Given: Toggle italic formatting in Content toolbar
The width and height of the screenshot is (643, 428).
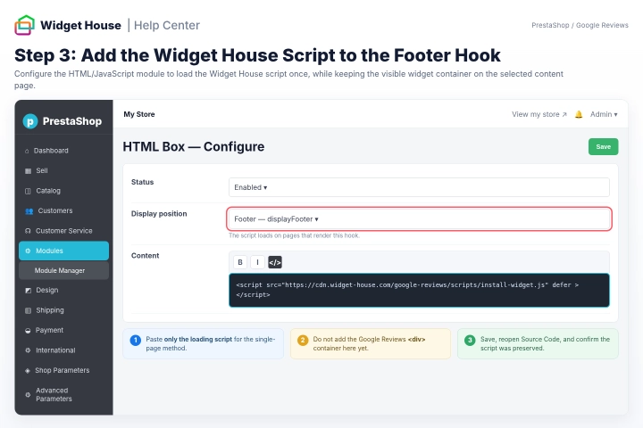Looking at the screenshot, I should [x=257, y=262].
